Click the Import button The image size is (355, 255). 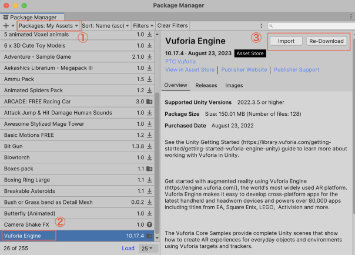pyautogui.click(x=286, y=41)
